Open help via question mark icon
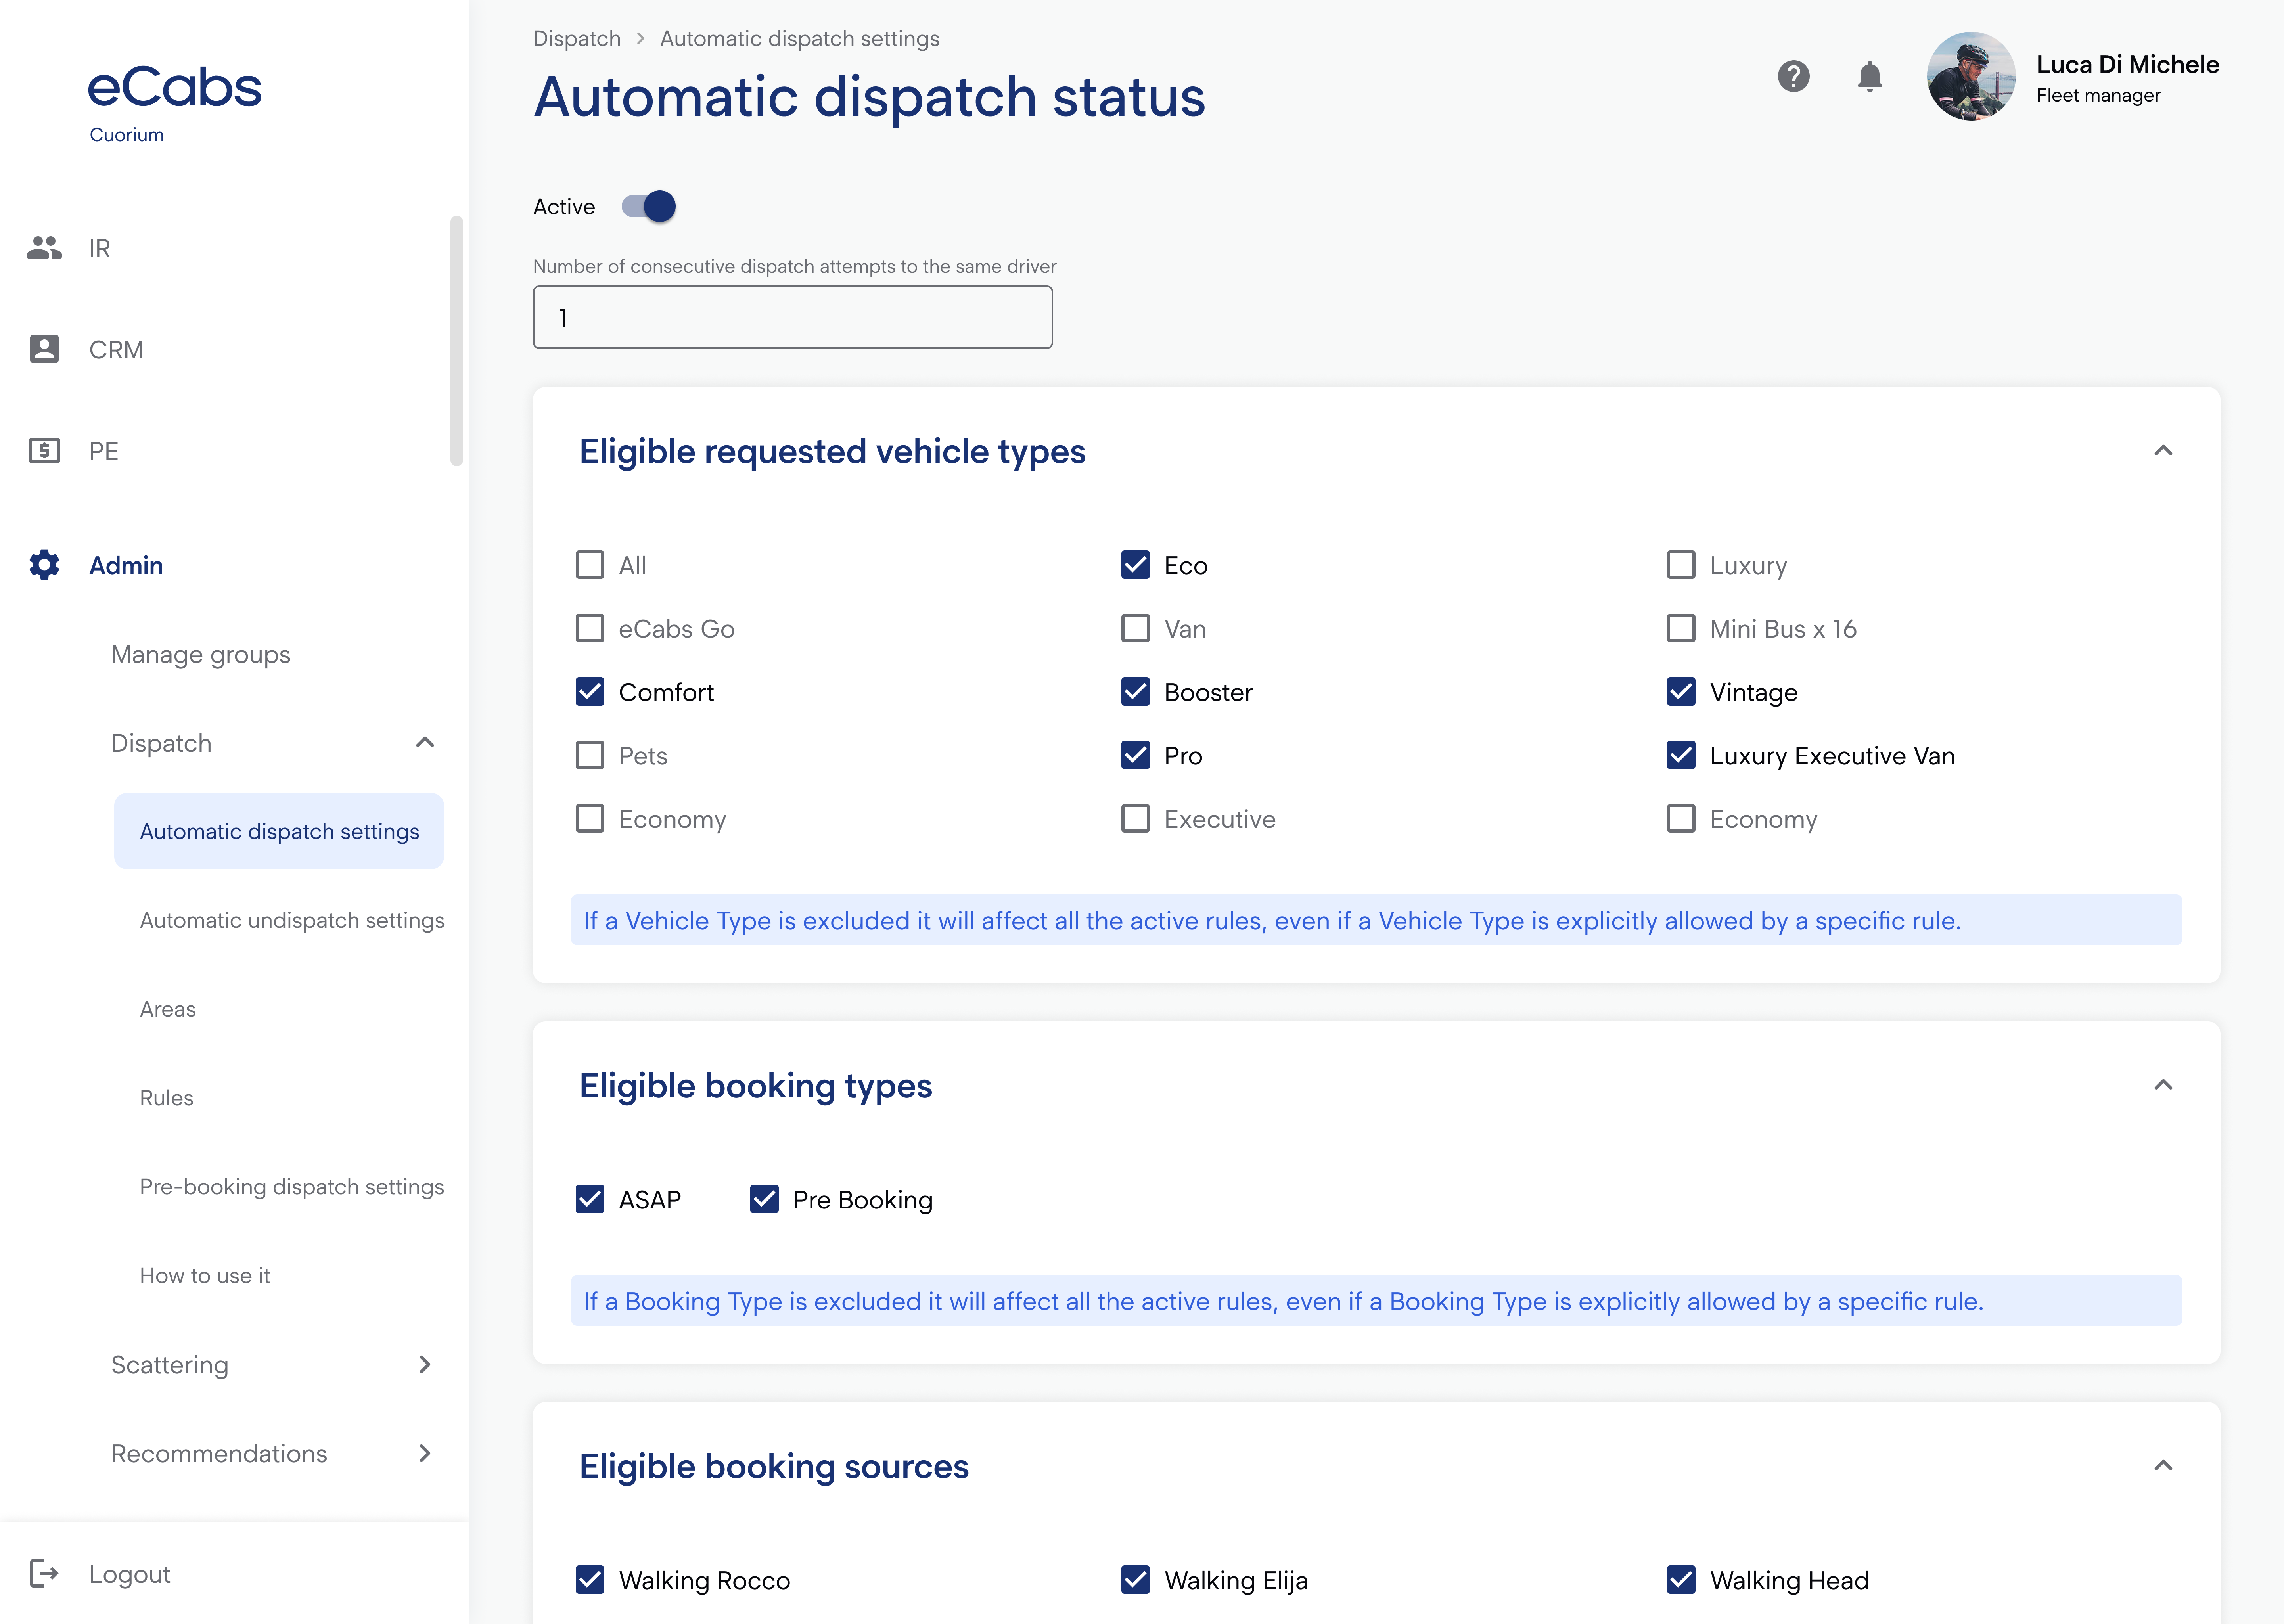2284x1624 pixels. [1794, 76]
